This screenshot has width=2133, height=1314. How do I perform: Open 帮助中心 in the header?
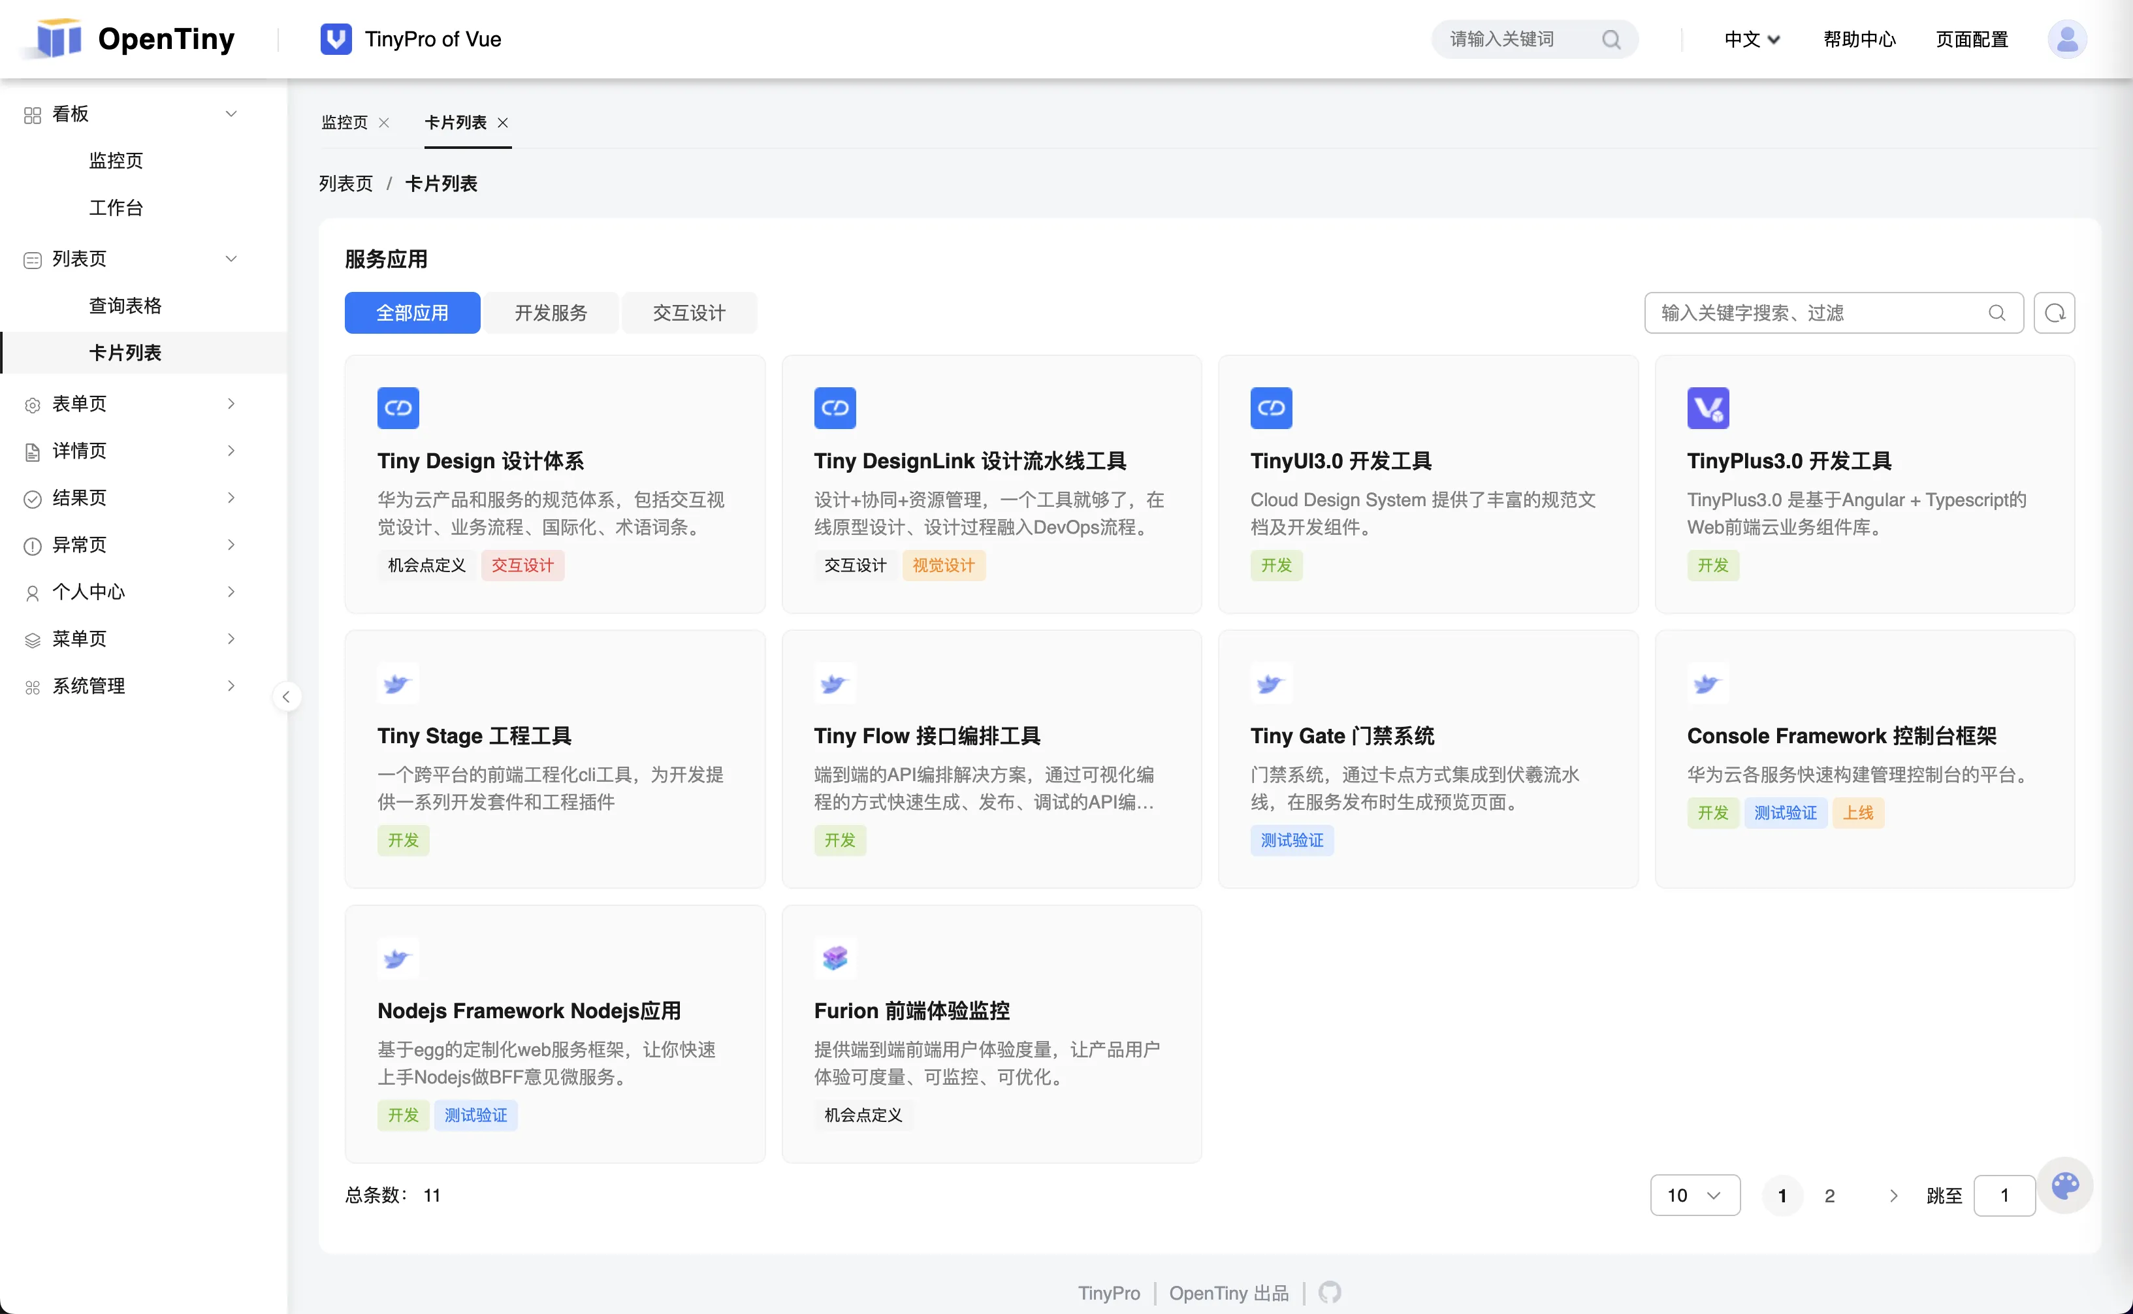click(1859, 40)
